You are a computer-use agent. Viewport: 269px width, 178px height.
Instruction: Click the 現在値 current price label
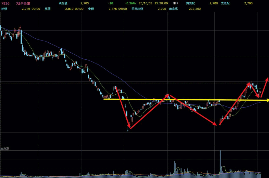pyautogui.click(x=63, y=3)
